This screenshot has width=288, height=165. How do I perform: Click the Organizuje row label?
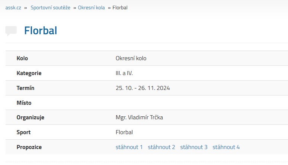(30, 117)
